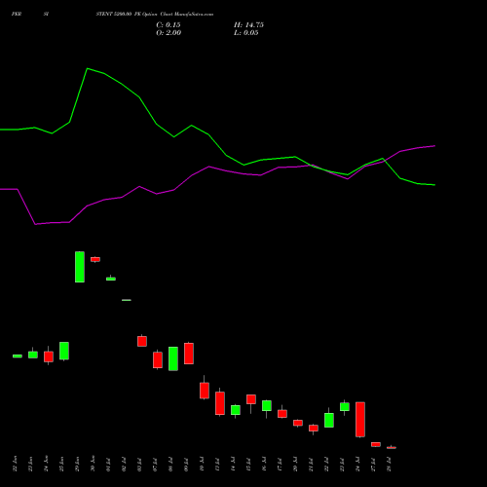Click the peak of the green indicator line
487x487 pixels.
coord(87,68)
